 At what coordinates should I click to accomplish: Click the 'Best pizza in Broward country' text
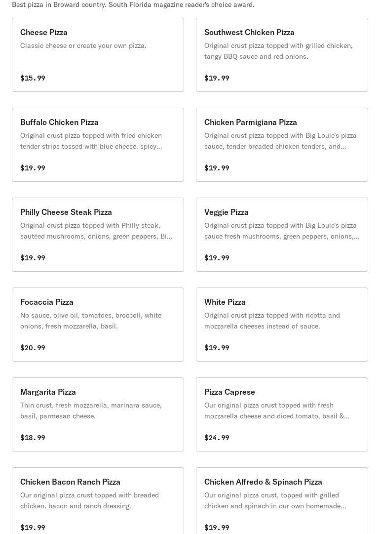pos(133,4)
